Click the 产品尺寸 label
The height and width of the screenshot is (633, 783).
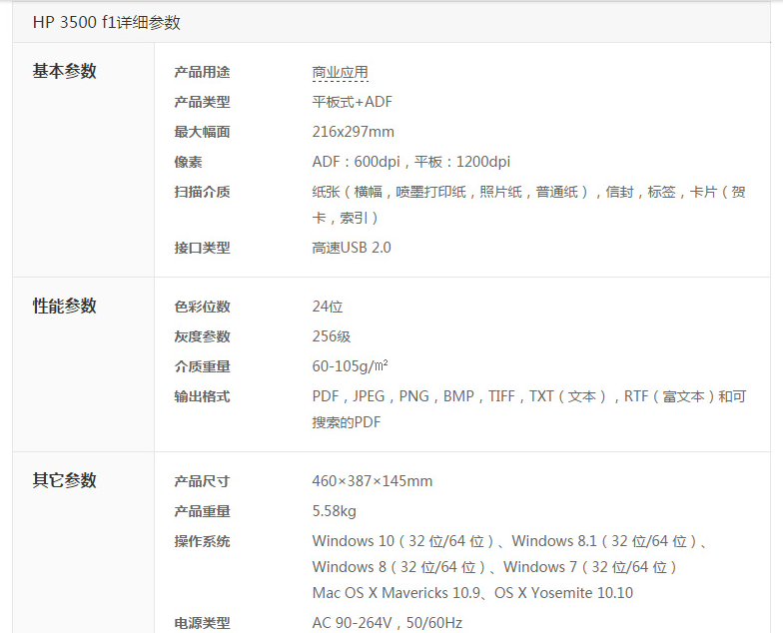click(202, 481)
